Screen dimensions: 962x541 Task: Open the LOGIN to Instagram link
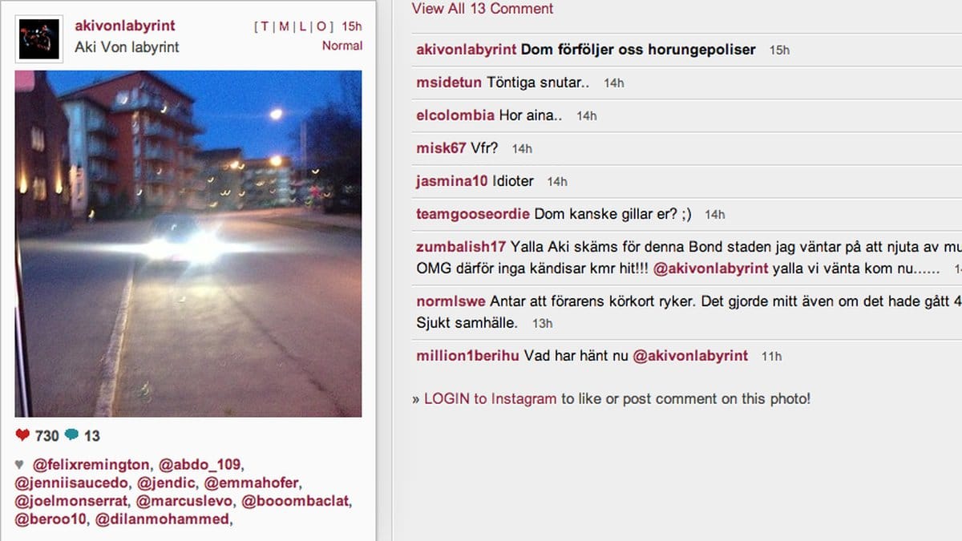pyautogui.click(x=490, y=398)
